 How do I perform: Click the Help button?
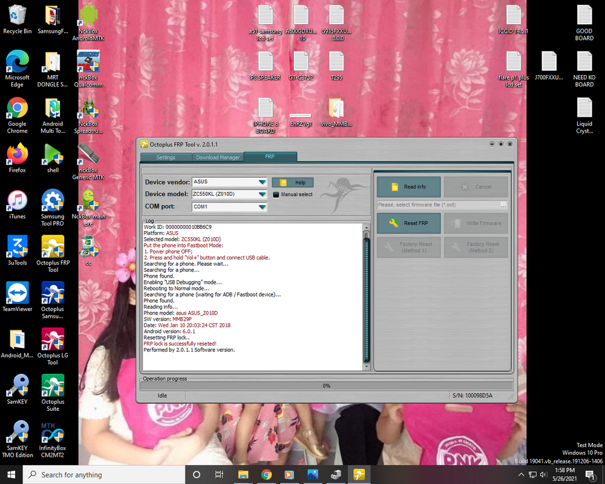click(x=293, y=183)
